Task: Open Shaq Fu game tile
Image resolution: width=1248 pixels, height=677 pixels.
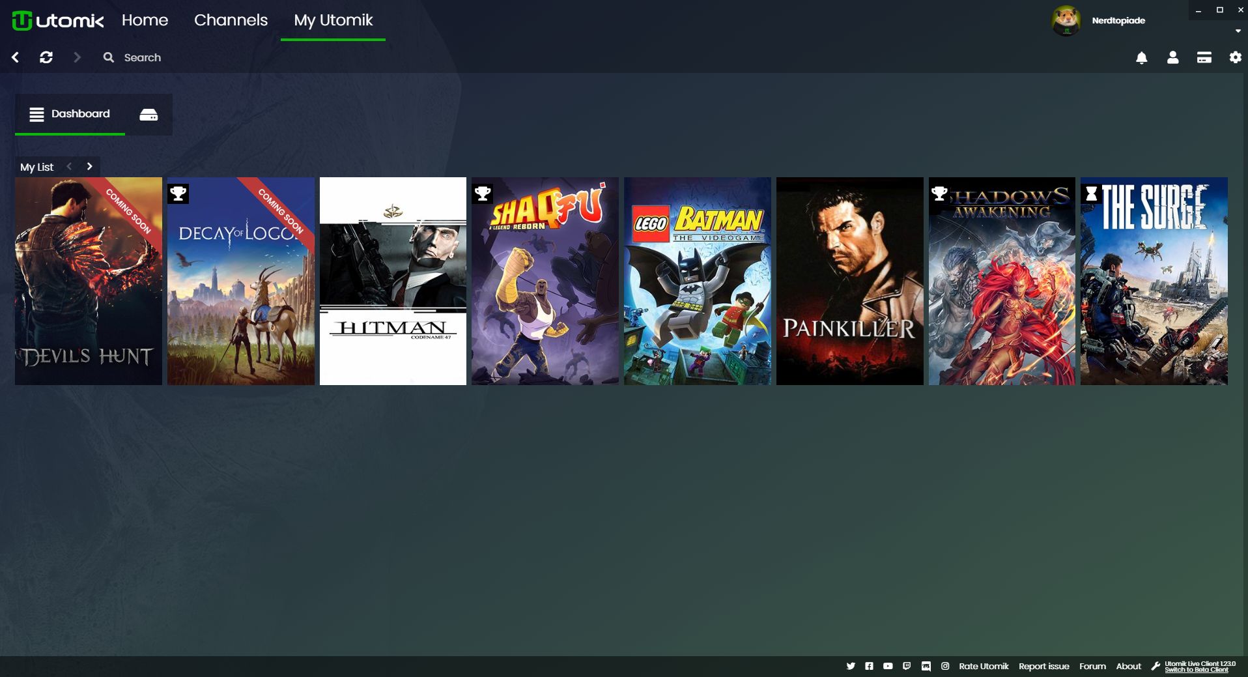Action: point(545,281)
